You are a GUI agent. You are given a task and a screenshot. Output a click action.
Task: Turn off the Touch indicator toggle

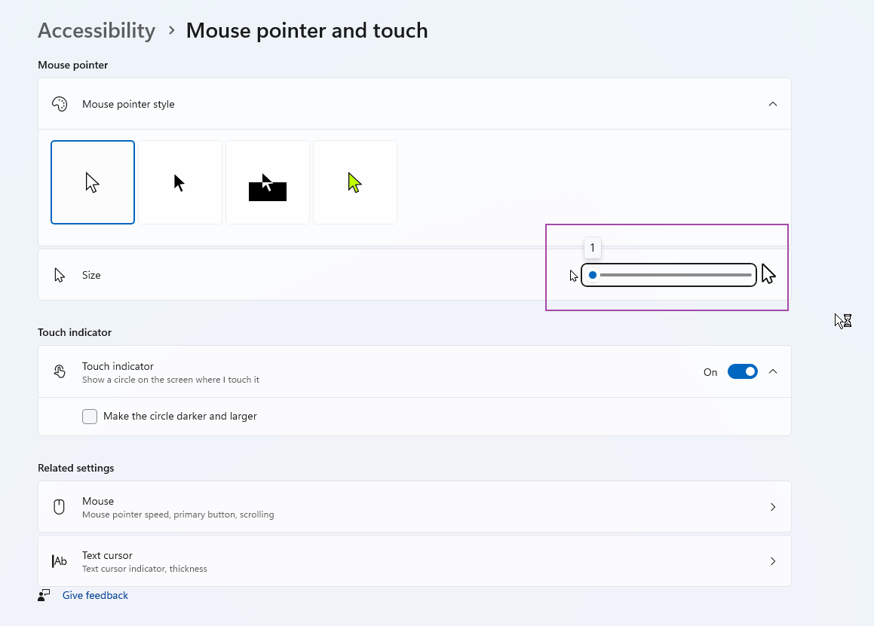[742, 371]
